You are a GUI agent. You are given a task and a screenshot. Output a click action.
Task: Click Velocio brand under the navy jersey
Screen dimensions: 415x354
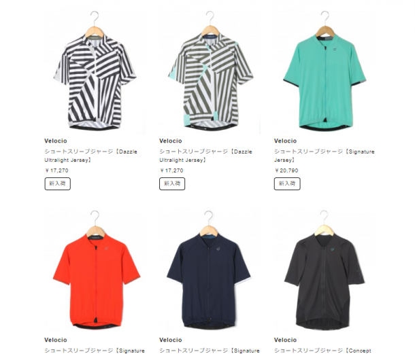[x=171, y=340]
